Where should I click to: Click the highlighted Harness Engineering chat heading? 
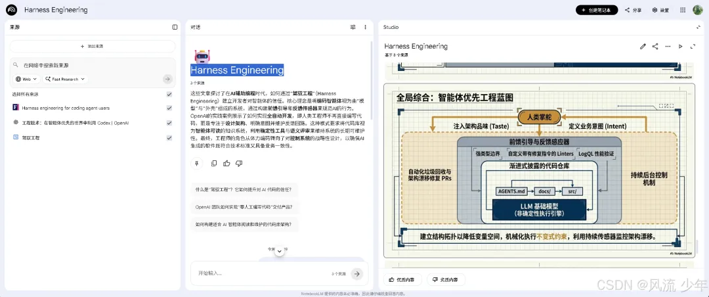[237, 70]
